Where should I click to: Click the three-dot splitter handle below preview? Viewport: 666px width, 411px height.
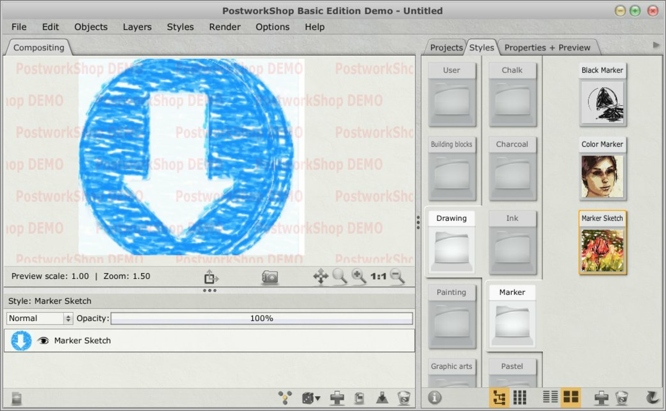click(210, 290)
